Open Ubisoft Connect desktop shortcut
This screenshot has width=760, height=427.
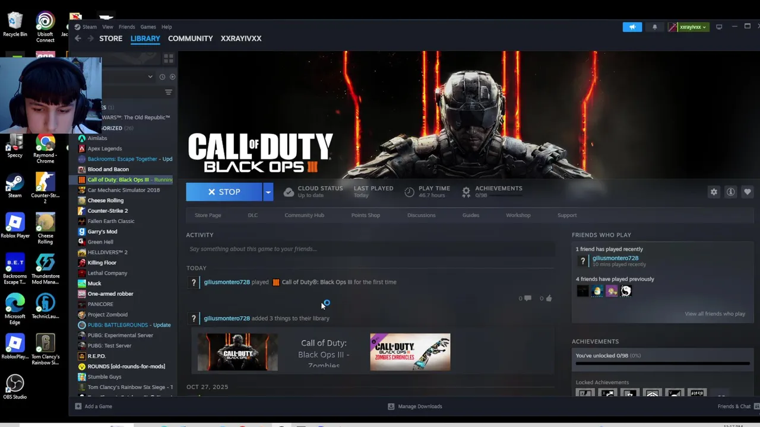coord(45,27)
